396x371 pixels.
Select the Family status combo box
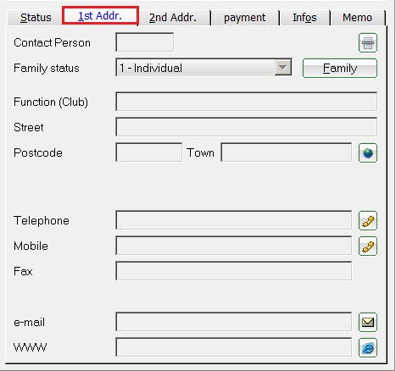coord(204,68)
